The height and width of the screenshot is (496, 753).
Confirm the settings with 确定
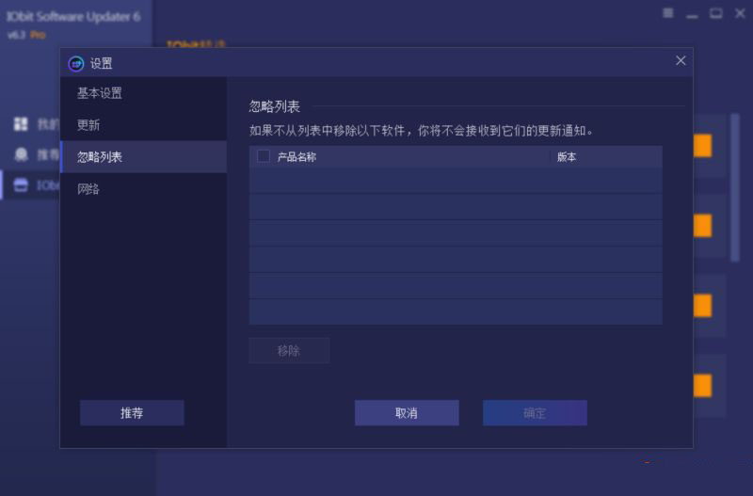535,413
